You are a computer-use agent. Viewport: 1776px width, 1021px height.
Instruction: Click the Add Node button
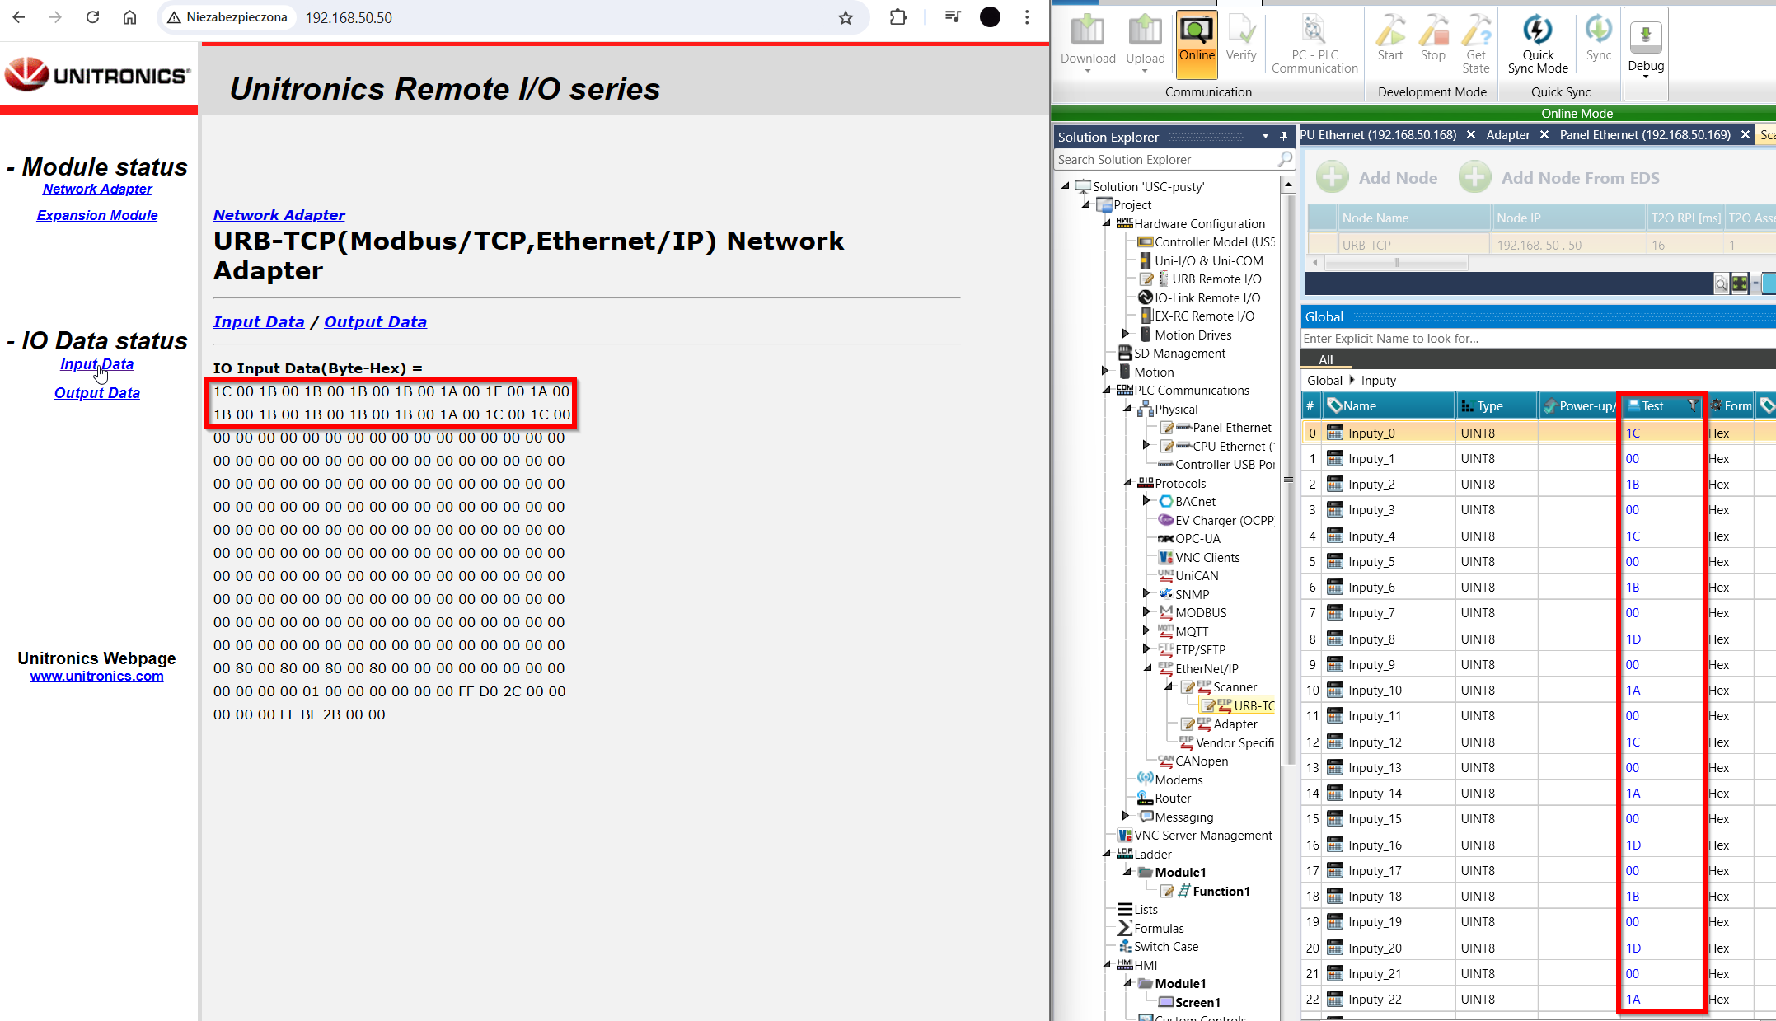click(x=1376, y=177)
